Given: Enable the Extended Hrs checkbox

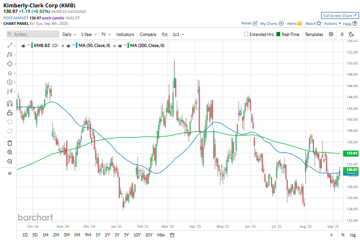Looking at the screenshot, I should point(246,34).
